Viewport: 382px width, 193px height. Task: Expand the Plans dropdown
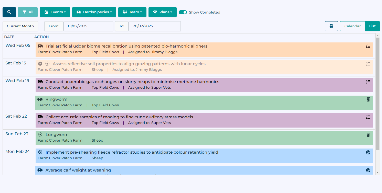point(162,12)
